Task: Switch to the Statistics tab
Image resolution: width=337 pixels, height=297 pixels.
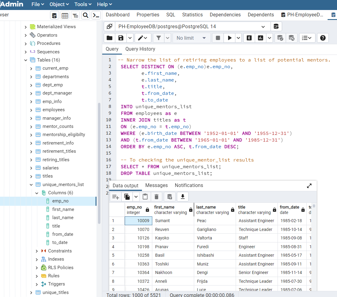Action: 192,15
